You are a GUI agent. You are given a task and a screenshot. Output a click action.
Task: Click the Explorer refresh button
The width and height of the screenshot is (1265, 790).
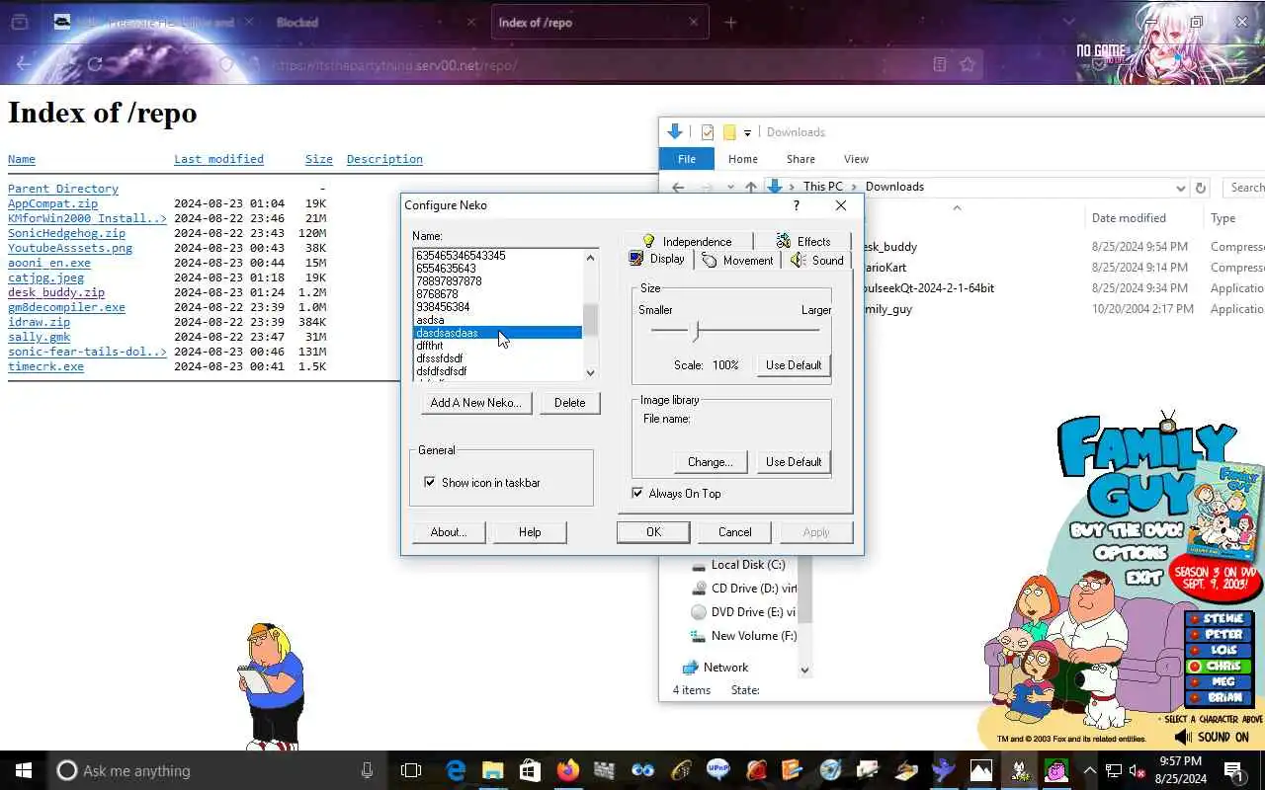1201,188
